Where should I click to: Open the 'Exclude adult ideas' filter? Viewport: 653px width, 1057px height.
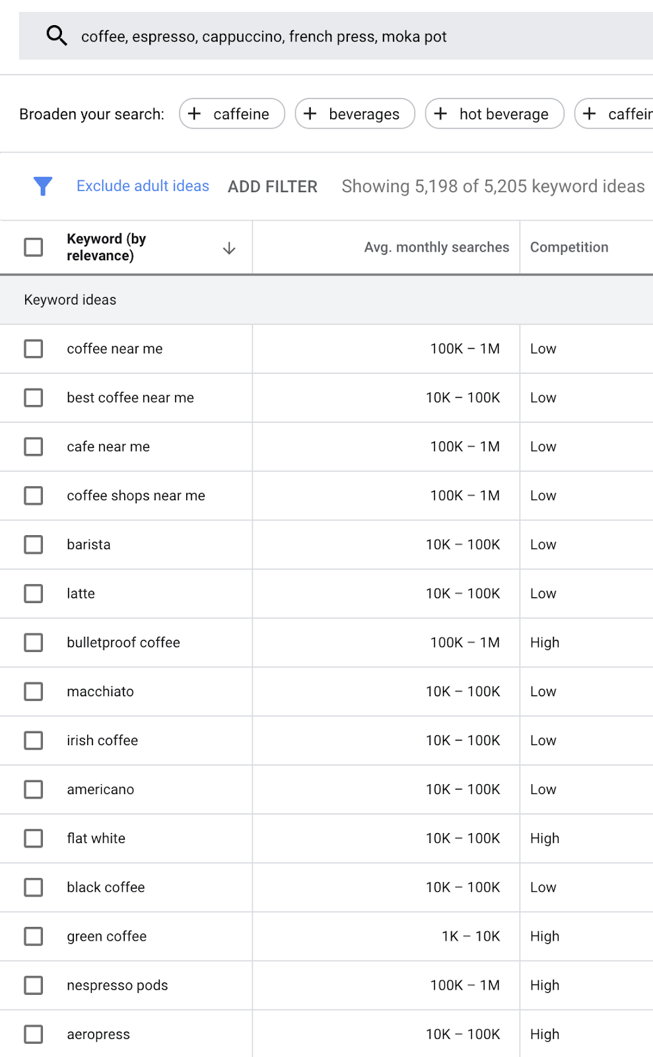pyautogui.click(x=143, y=186)
